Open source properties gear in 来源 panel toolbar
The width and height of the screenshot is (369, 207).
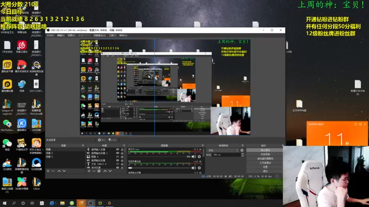pyautogui.click(x=99, y=171)
